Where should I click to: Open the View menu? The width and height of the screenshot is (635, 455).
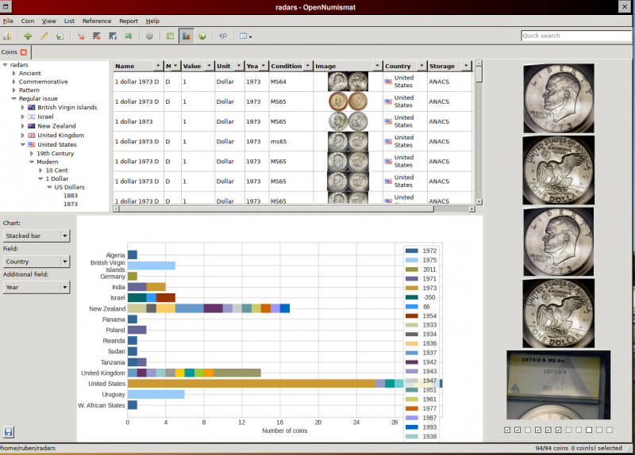point(49,21)
